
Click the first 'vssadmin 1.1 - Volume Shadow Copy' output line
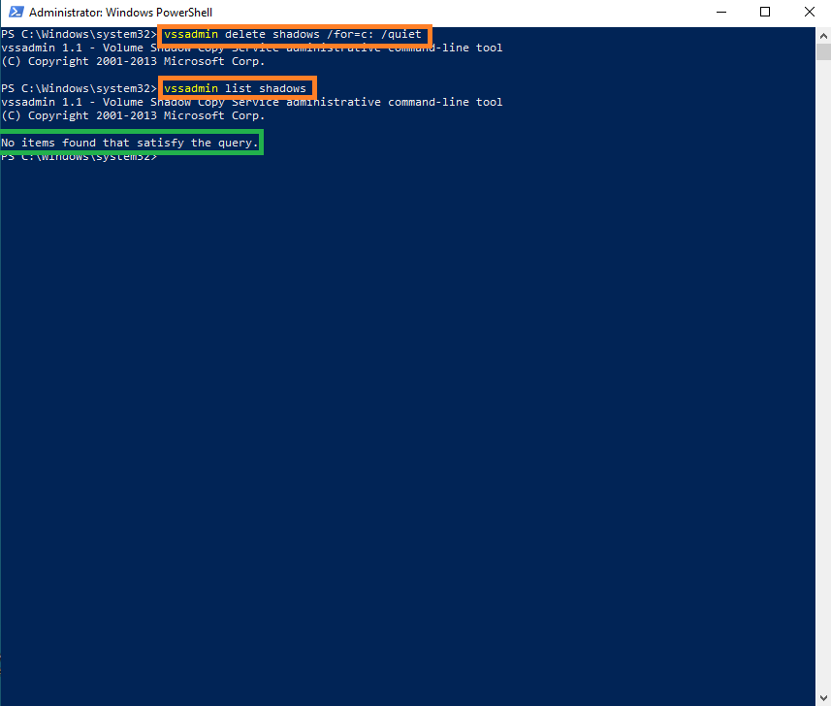point(252,48)
